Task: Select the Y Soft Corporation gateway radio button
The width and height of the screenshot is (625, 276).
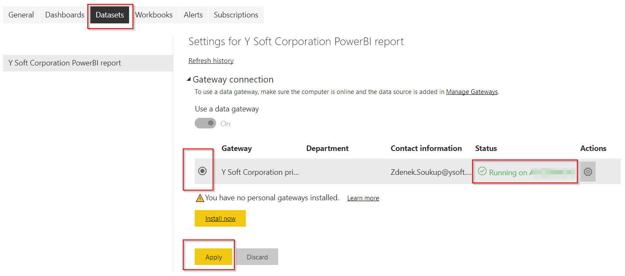Action: 202,171
